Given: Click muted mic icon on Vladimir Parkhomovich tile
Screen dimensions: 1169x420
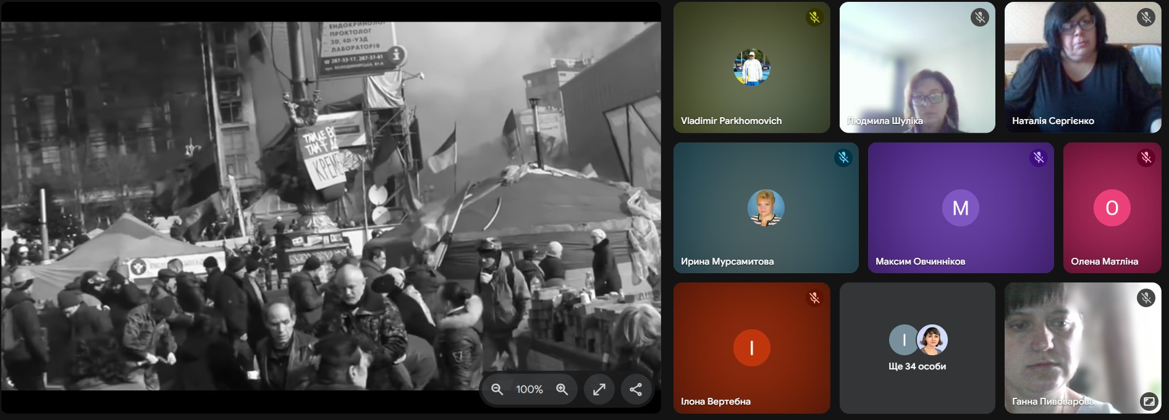Looking at the screenshot, I should [x=814, y=17].
